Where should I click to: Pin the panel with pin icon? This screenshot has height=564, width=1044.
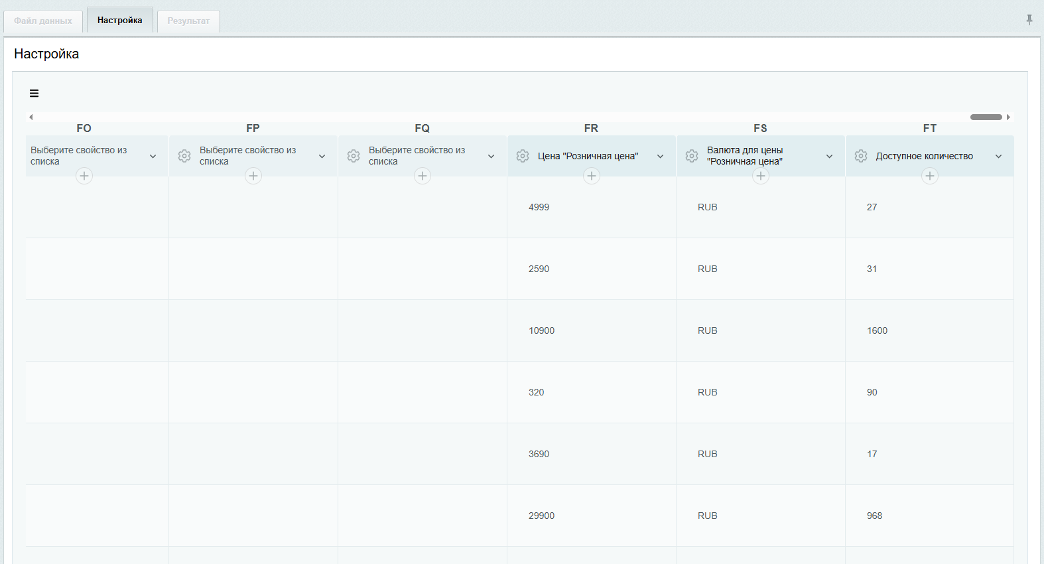(1029, 20)
